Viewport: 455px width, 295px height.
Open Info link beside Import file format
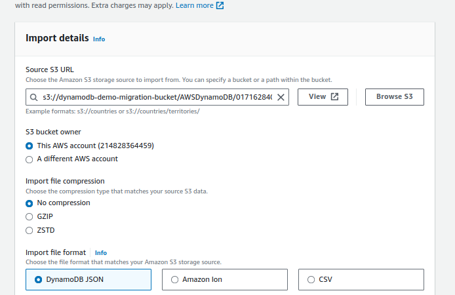coord(101,252)
